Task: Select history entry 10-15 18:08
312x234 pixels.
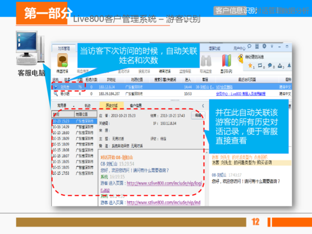Action: point(74,150)
